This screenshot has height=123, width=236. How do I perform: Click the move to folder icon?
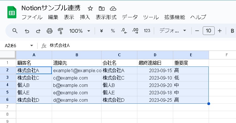tap(102, 8)
